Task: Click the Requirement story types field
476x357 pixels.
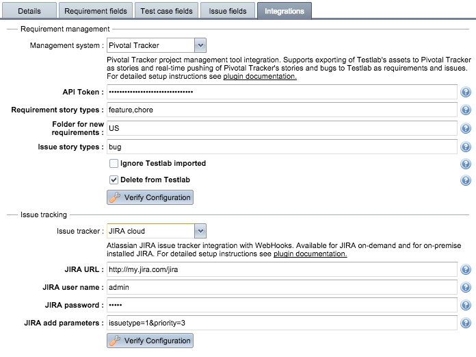Action: (x=282, y=110)
